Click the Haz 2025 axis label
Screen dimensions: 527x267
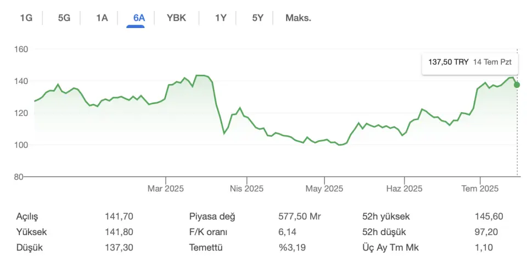pos(404,188)
